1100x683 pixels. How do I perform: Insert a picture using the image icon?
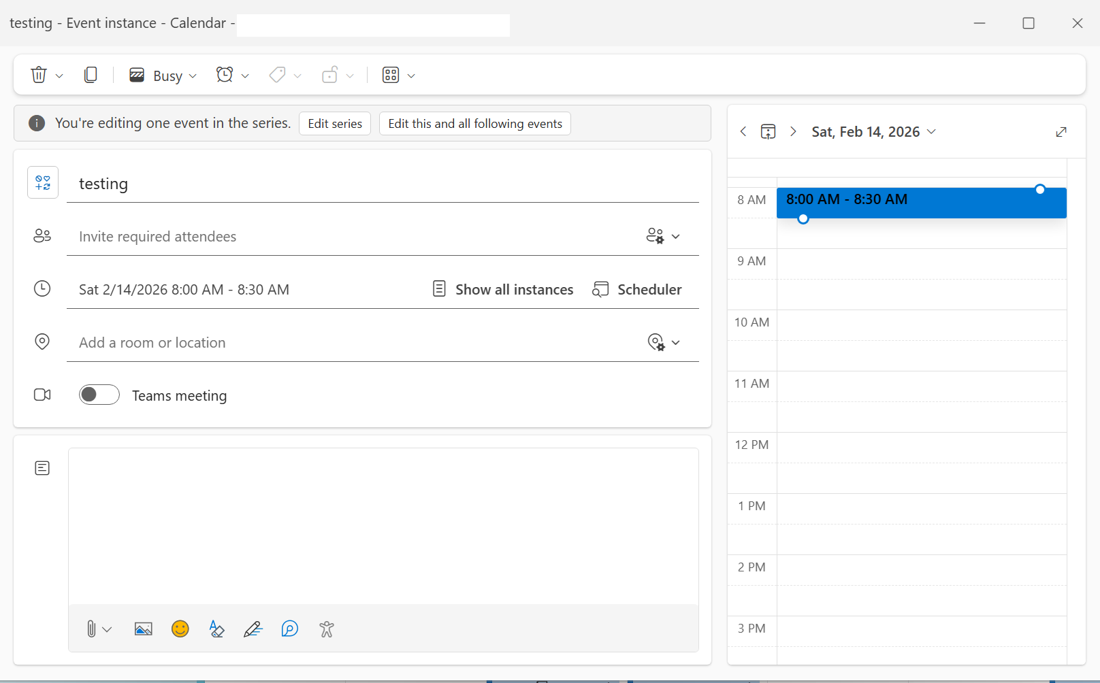tap(144, 629)
